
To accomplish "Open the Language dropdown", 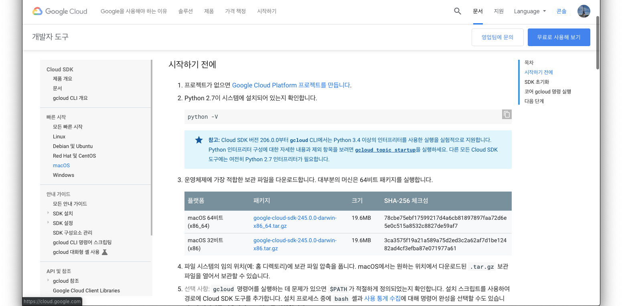I will (530, 11).
